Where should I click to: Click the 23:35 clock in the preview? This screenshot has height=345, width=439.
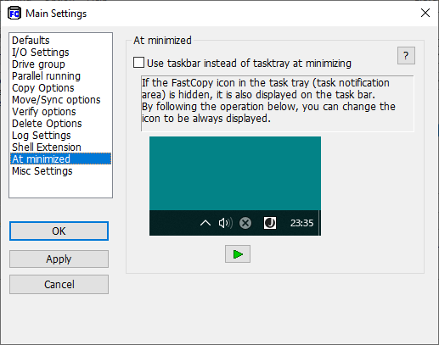pyautogui.click(x=301, y=223)
